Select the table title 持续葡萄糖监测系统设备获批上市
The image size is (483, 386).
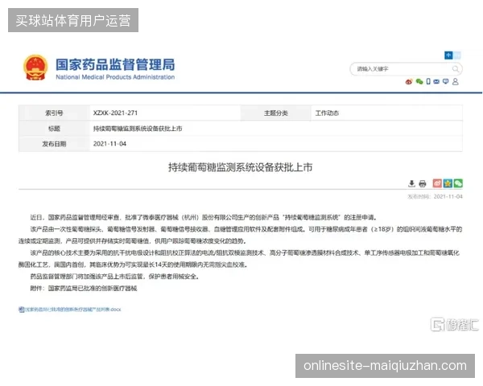pyautogui.click(x=138, y=129)
